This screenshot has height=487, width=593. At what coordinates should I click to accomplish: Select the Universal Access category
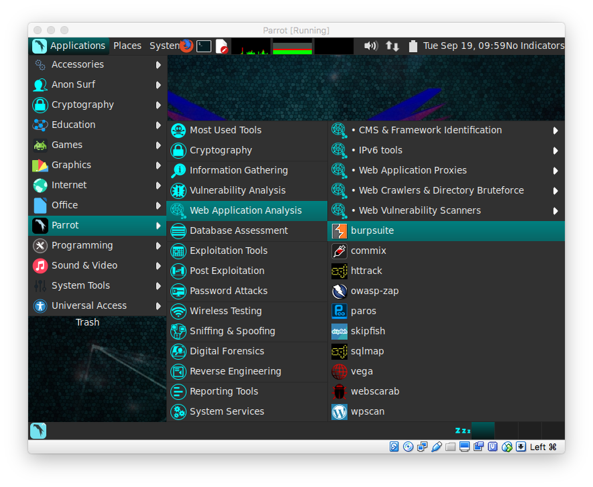tap(97, 305)
